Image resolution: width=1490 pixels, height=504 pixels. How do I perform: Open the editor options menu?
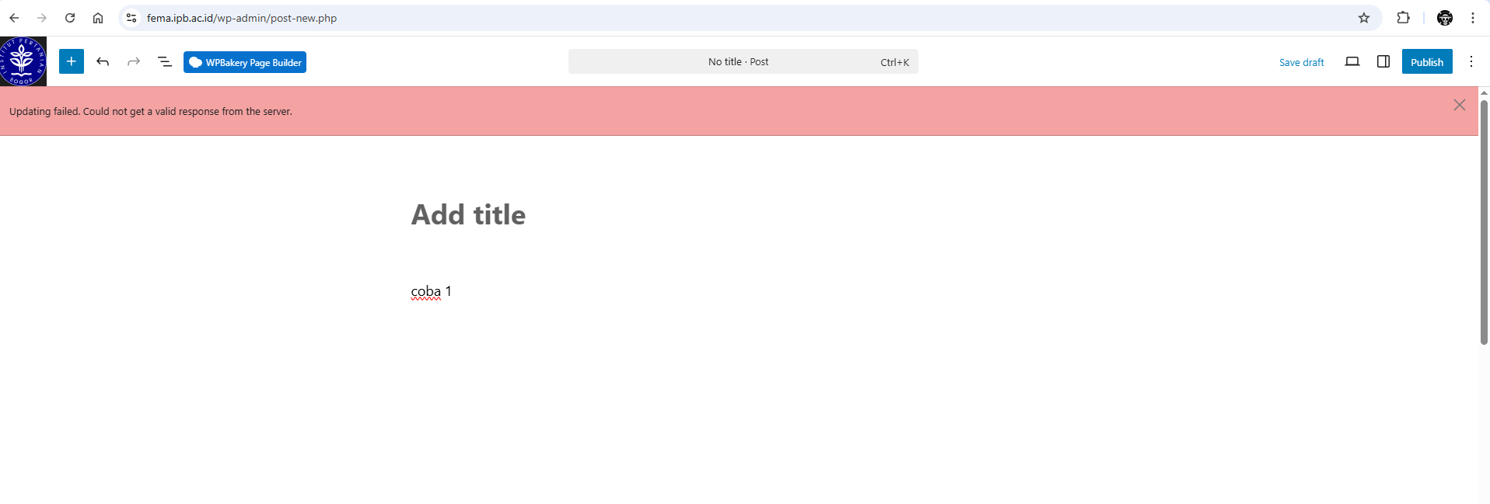pyautogui.click(x=1471, y=61)
